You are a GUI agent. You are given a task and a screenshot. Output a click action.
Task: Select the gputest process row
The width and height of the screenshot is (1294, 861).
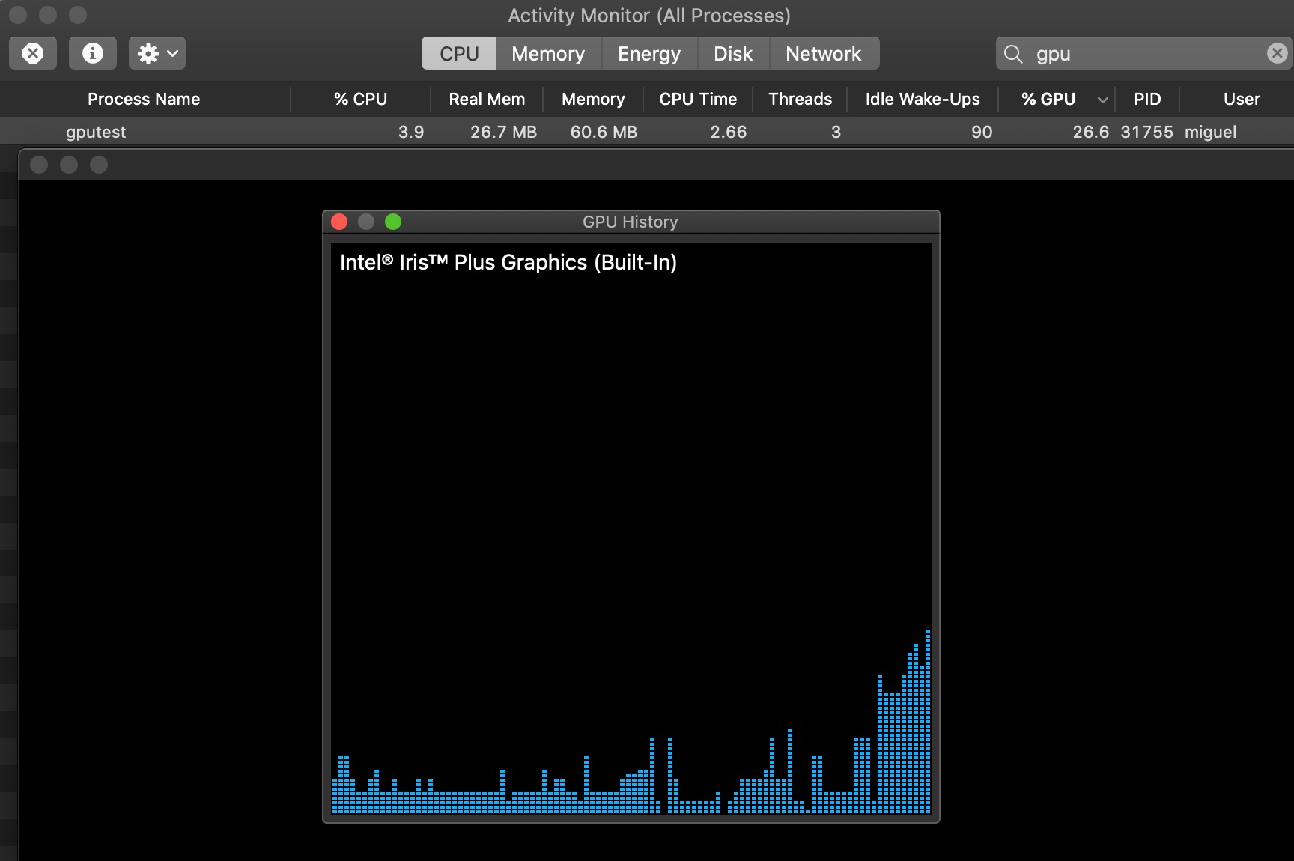tap(374, 131)
